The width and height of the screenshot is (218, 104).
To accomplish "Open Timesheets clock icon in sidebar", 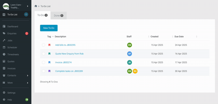I will click(x=4, y=54).
